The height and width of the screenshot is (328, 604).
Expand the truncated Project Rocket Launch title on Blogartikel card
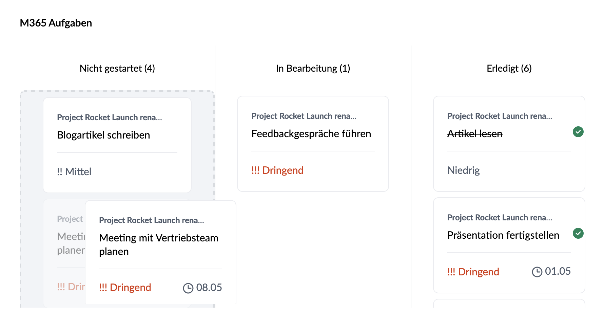click(110, 117)
